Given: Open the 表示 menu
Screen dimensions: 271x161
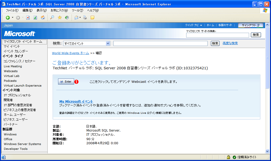Looking at the screenshot, I should tap(42, 10).
